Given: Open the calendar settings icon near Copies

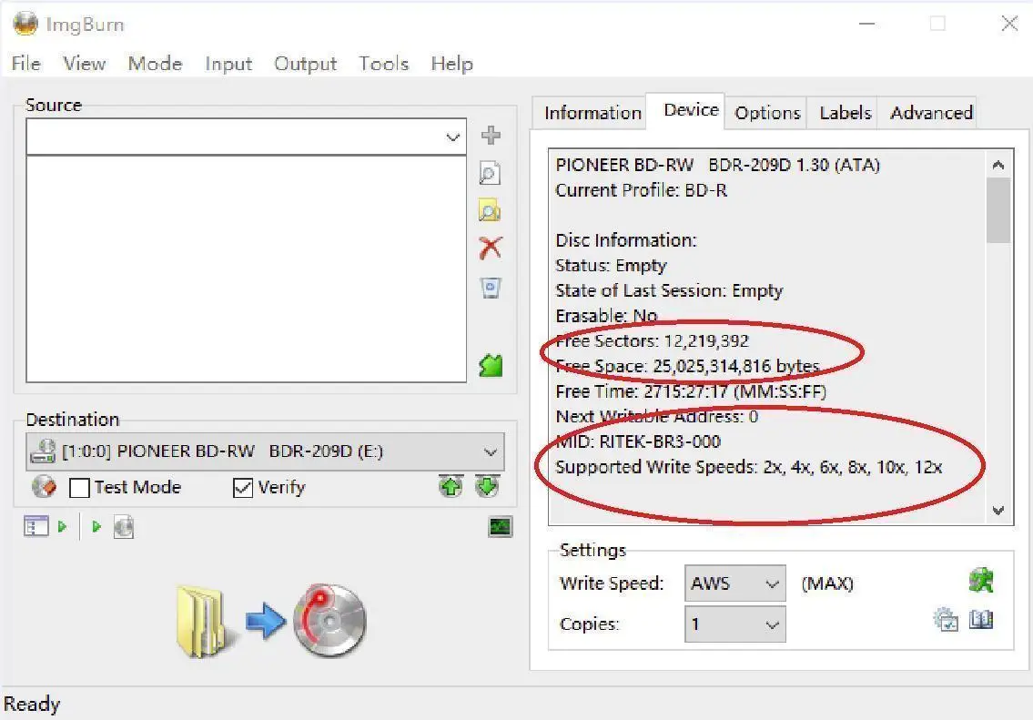Looking at the screenshot, I should point(946,620).
